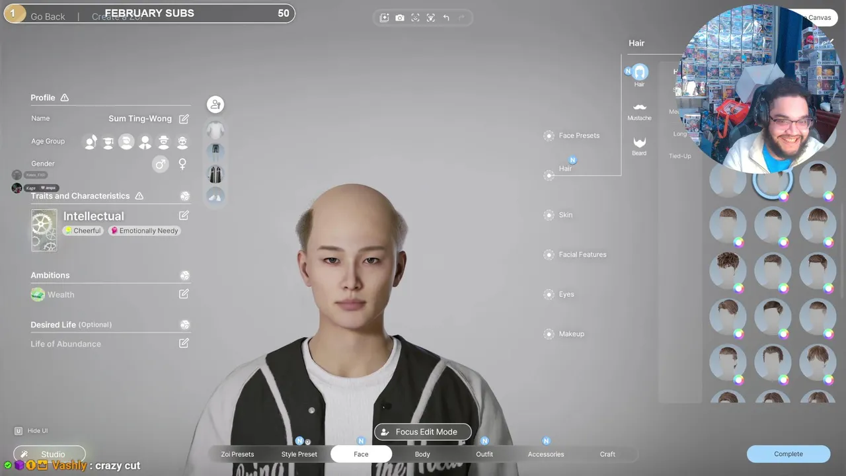Select the male gender symbol
Screen dimensions: 846x476
[x=160, y=163]
